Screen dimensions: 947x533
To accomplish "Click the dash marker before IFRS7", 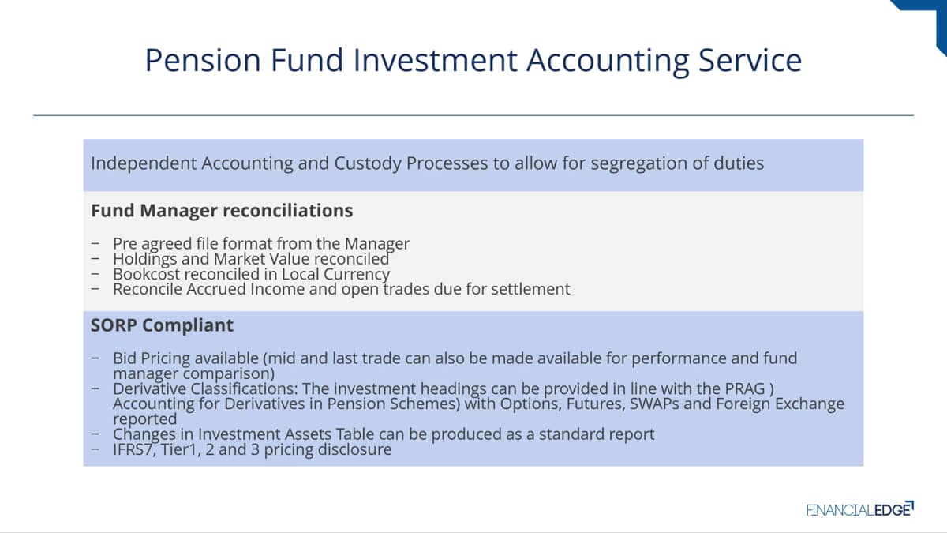I will tap(95, 450).
